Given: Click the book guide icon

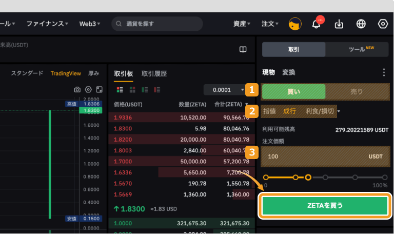Looking at the screenshot, I should [243, 49].
